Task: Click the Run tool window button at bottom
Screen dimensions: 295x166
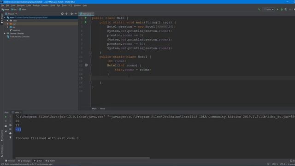Action: pos(38,161)
